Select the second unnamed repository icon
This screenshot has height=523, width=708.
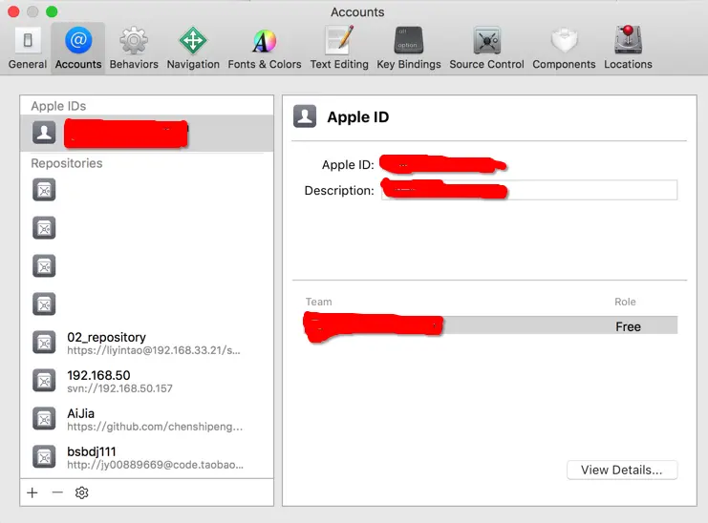click(44, 228)
